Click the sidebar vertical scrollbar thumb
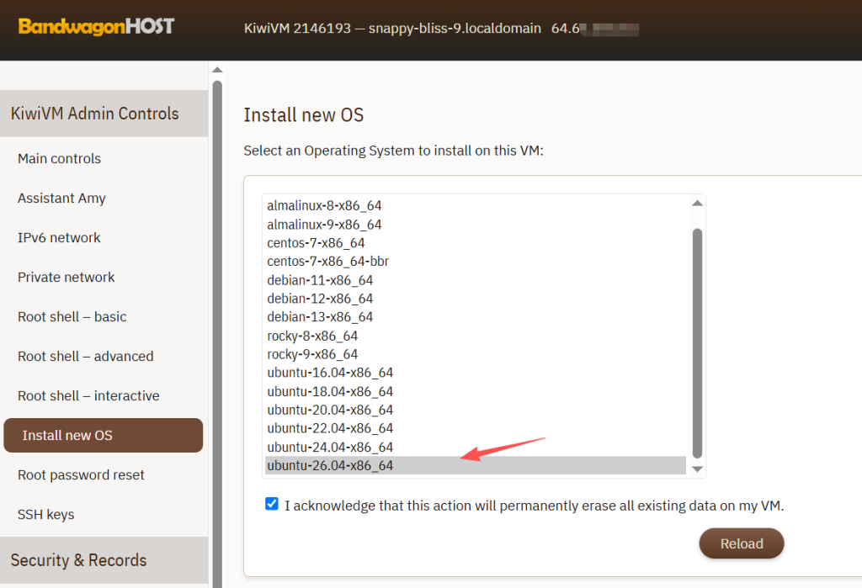The width and height of the screenshot is (862, 588). (217, 334)
